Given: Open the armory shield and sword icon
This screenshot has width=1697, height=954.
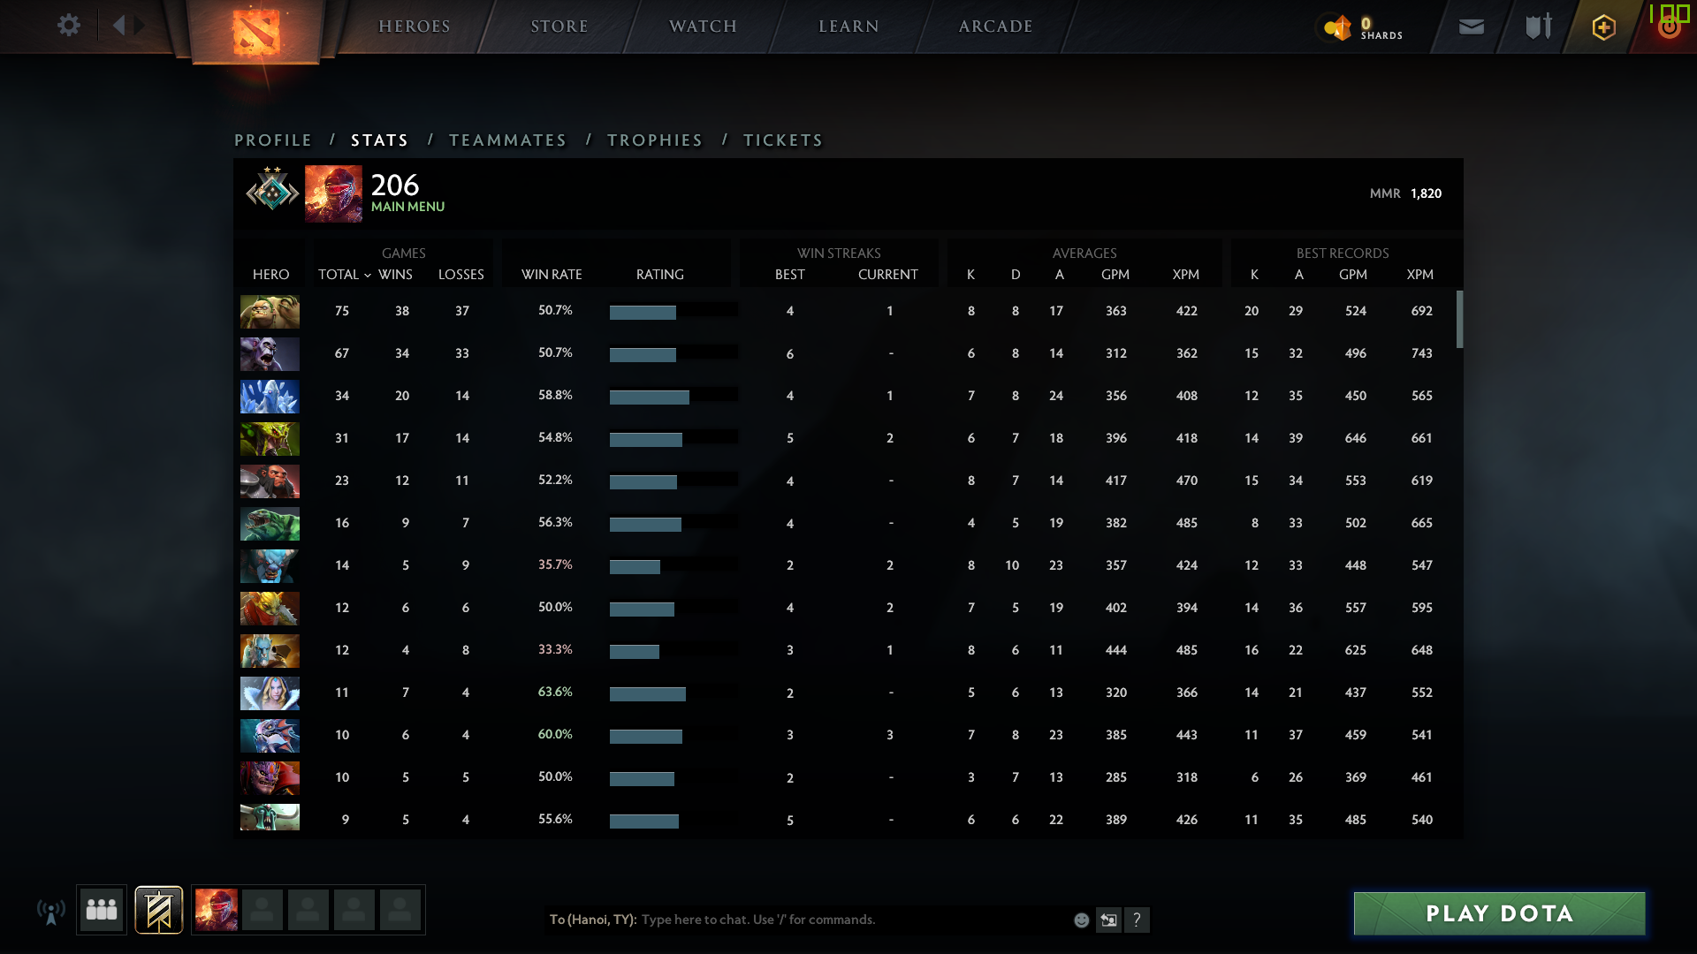Looking at the screenshot, I should pyautogui.click(x=1538, y=26).
